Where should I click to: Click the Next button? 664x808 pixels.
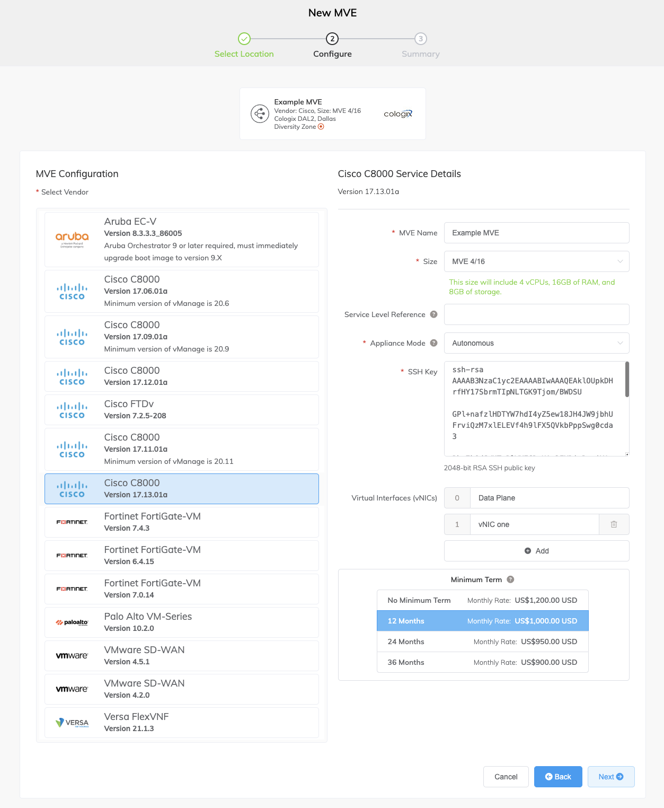(611, 777)
